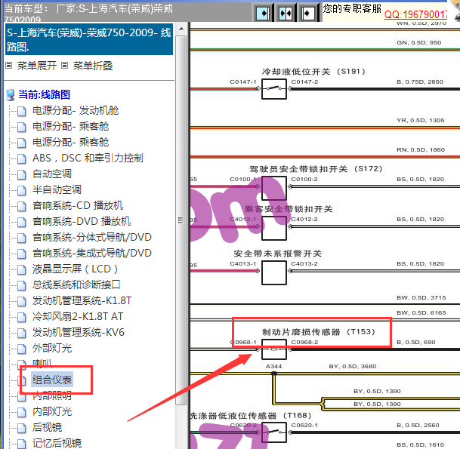The width and height of the screenshot is (460, 449).
Task: Click the C0147-2 connector label
Action: (304, 81)
